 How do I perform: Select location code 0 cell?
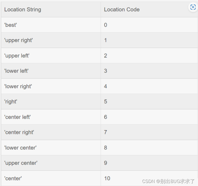pos(149,25)
